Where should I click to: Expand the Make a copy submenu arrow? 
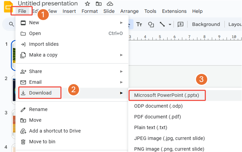[121, 55]
